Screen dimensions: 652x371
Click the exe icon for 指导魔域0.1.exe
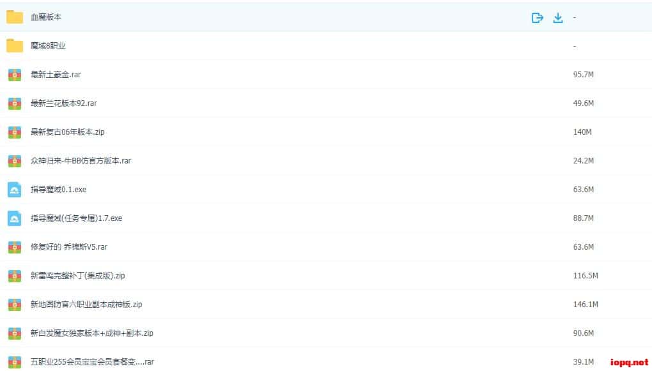coord(15,190)
